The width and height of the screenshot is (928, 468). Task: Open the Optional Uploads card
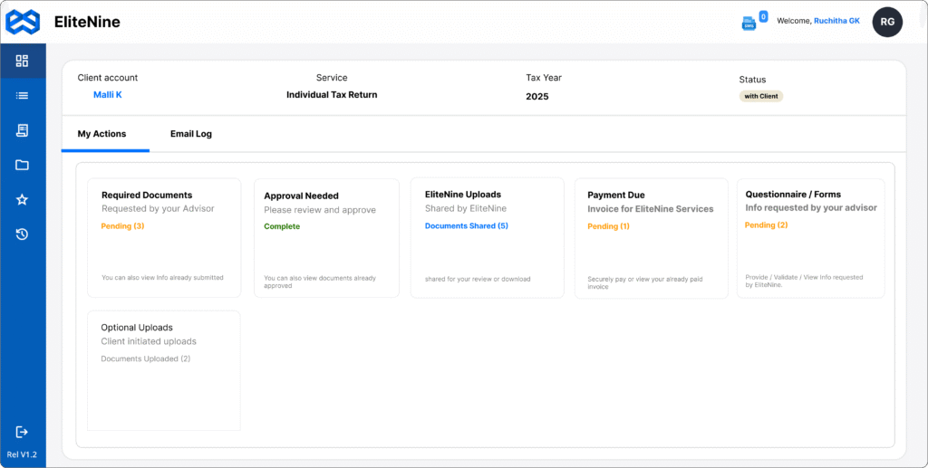tap(164, 369)
